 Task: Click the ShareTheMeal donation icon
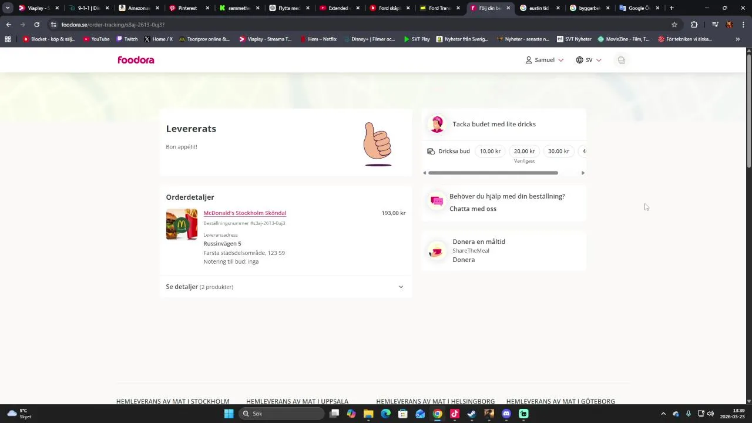click(437, 251)
